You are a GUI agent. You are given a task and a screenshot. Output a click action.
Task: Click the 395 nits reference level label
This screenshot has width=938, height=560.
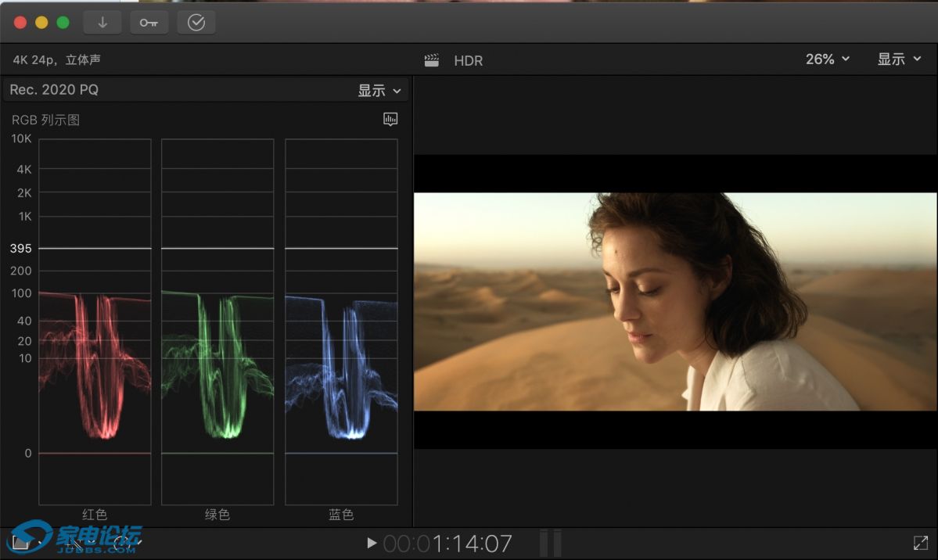(21, 249)
